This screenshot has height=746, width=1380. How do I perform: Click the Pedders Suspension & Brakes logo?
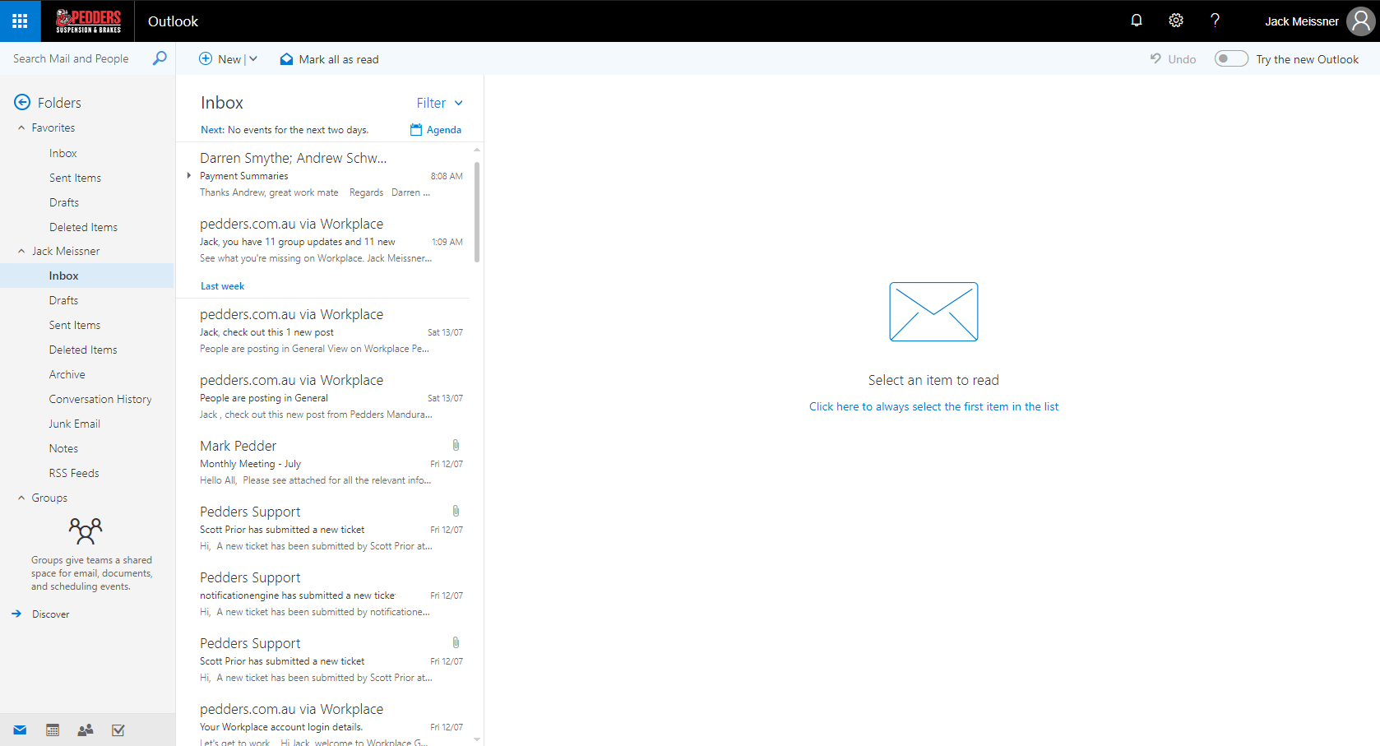[x=88, y=21]
